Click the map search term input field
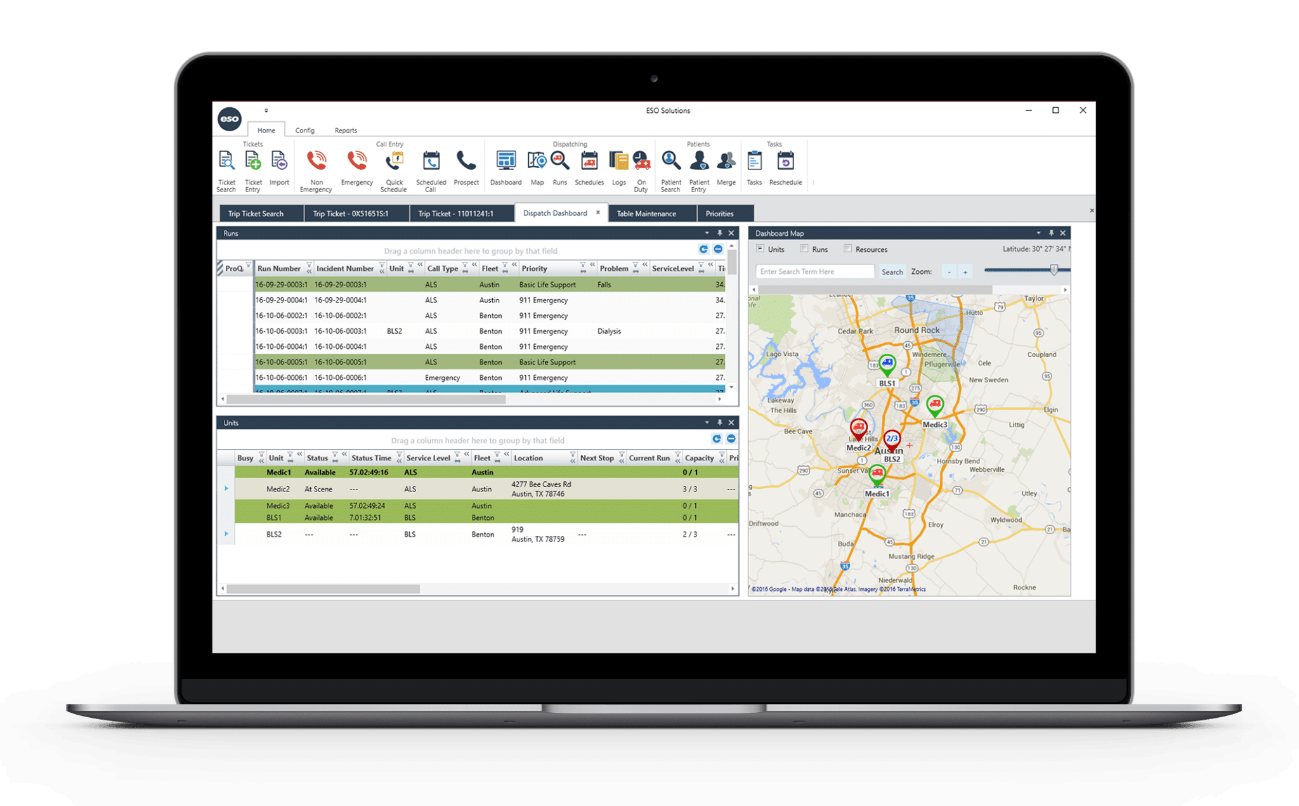Viewport: 1299px width, 806px height. pos(814,271)
